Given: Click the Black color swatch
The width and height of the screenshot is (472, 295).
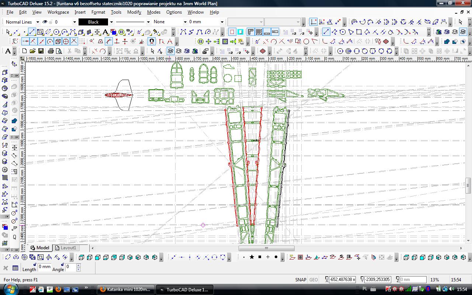Looking at the screenshot, I should tap(93, 22).
